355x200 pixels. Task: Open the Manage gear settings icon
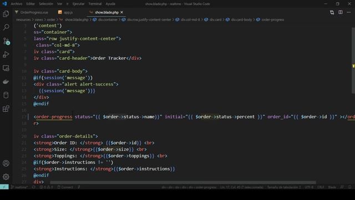tap(6, 177)
